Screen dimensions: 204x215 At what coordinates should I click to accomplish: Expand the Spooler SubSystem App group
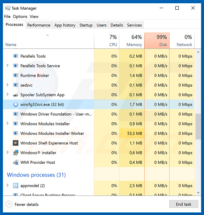click(x=7, y=94)
